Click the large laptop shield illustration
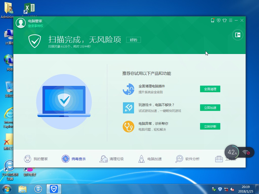Image resolution: width=259 pixels, height=194 pixels. [64, 102]
